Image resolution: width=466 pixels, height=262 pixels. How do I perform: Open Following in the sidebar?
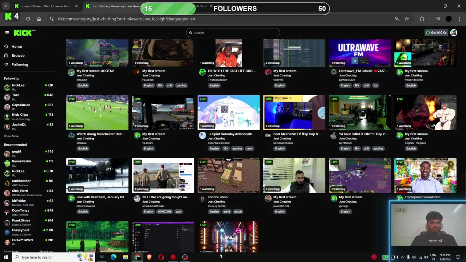[x=20, y=64]
